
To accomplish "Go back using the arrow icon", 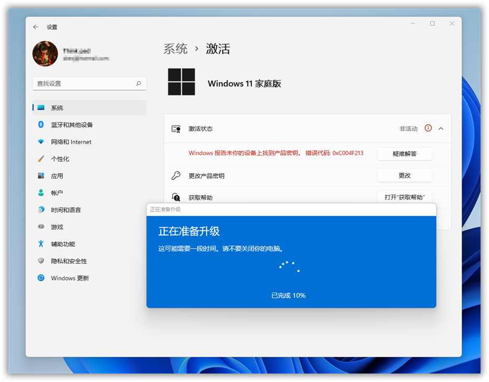I will tap(36, 27).
